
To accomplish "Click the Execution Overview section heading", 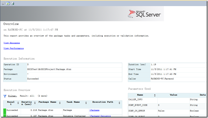I will click(x=17, y=90).
